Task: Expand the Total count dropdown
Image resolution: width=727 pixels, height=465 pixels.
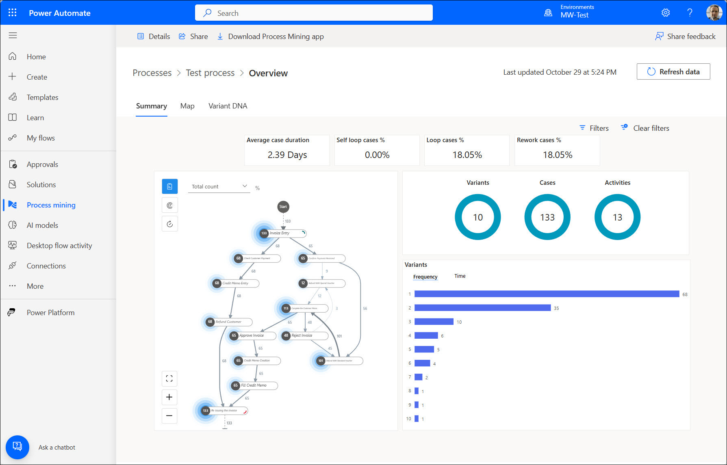Action: [x=219, y=186]
